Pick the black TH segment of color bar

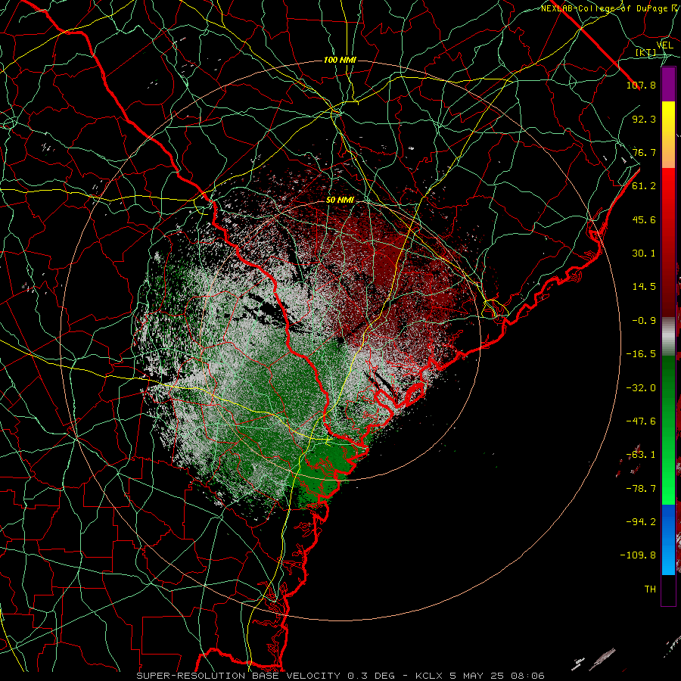[x=668, y=590]
